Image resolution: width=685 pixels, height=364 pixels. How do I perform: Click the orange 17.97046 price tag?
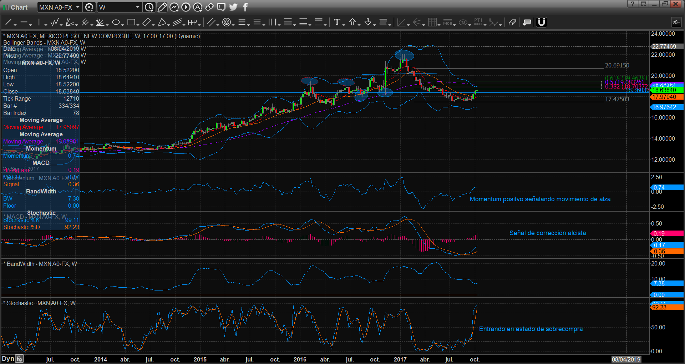pyautogui.click(x=667, y=97)
